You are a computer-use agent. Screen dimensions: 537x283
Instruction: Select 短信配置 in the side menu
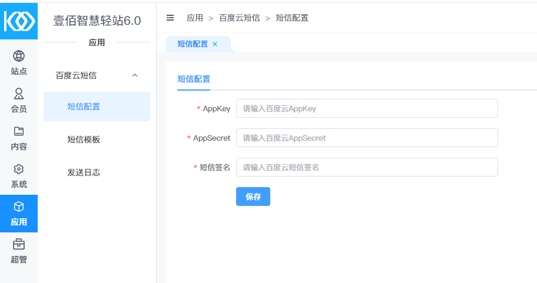[84, 106]
